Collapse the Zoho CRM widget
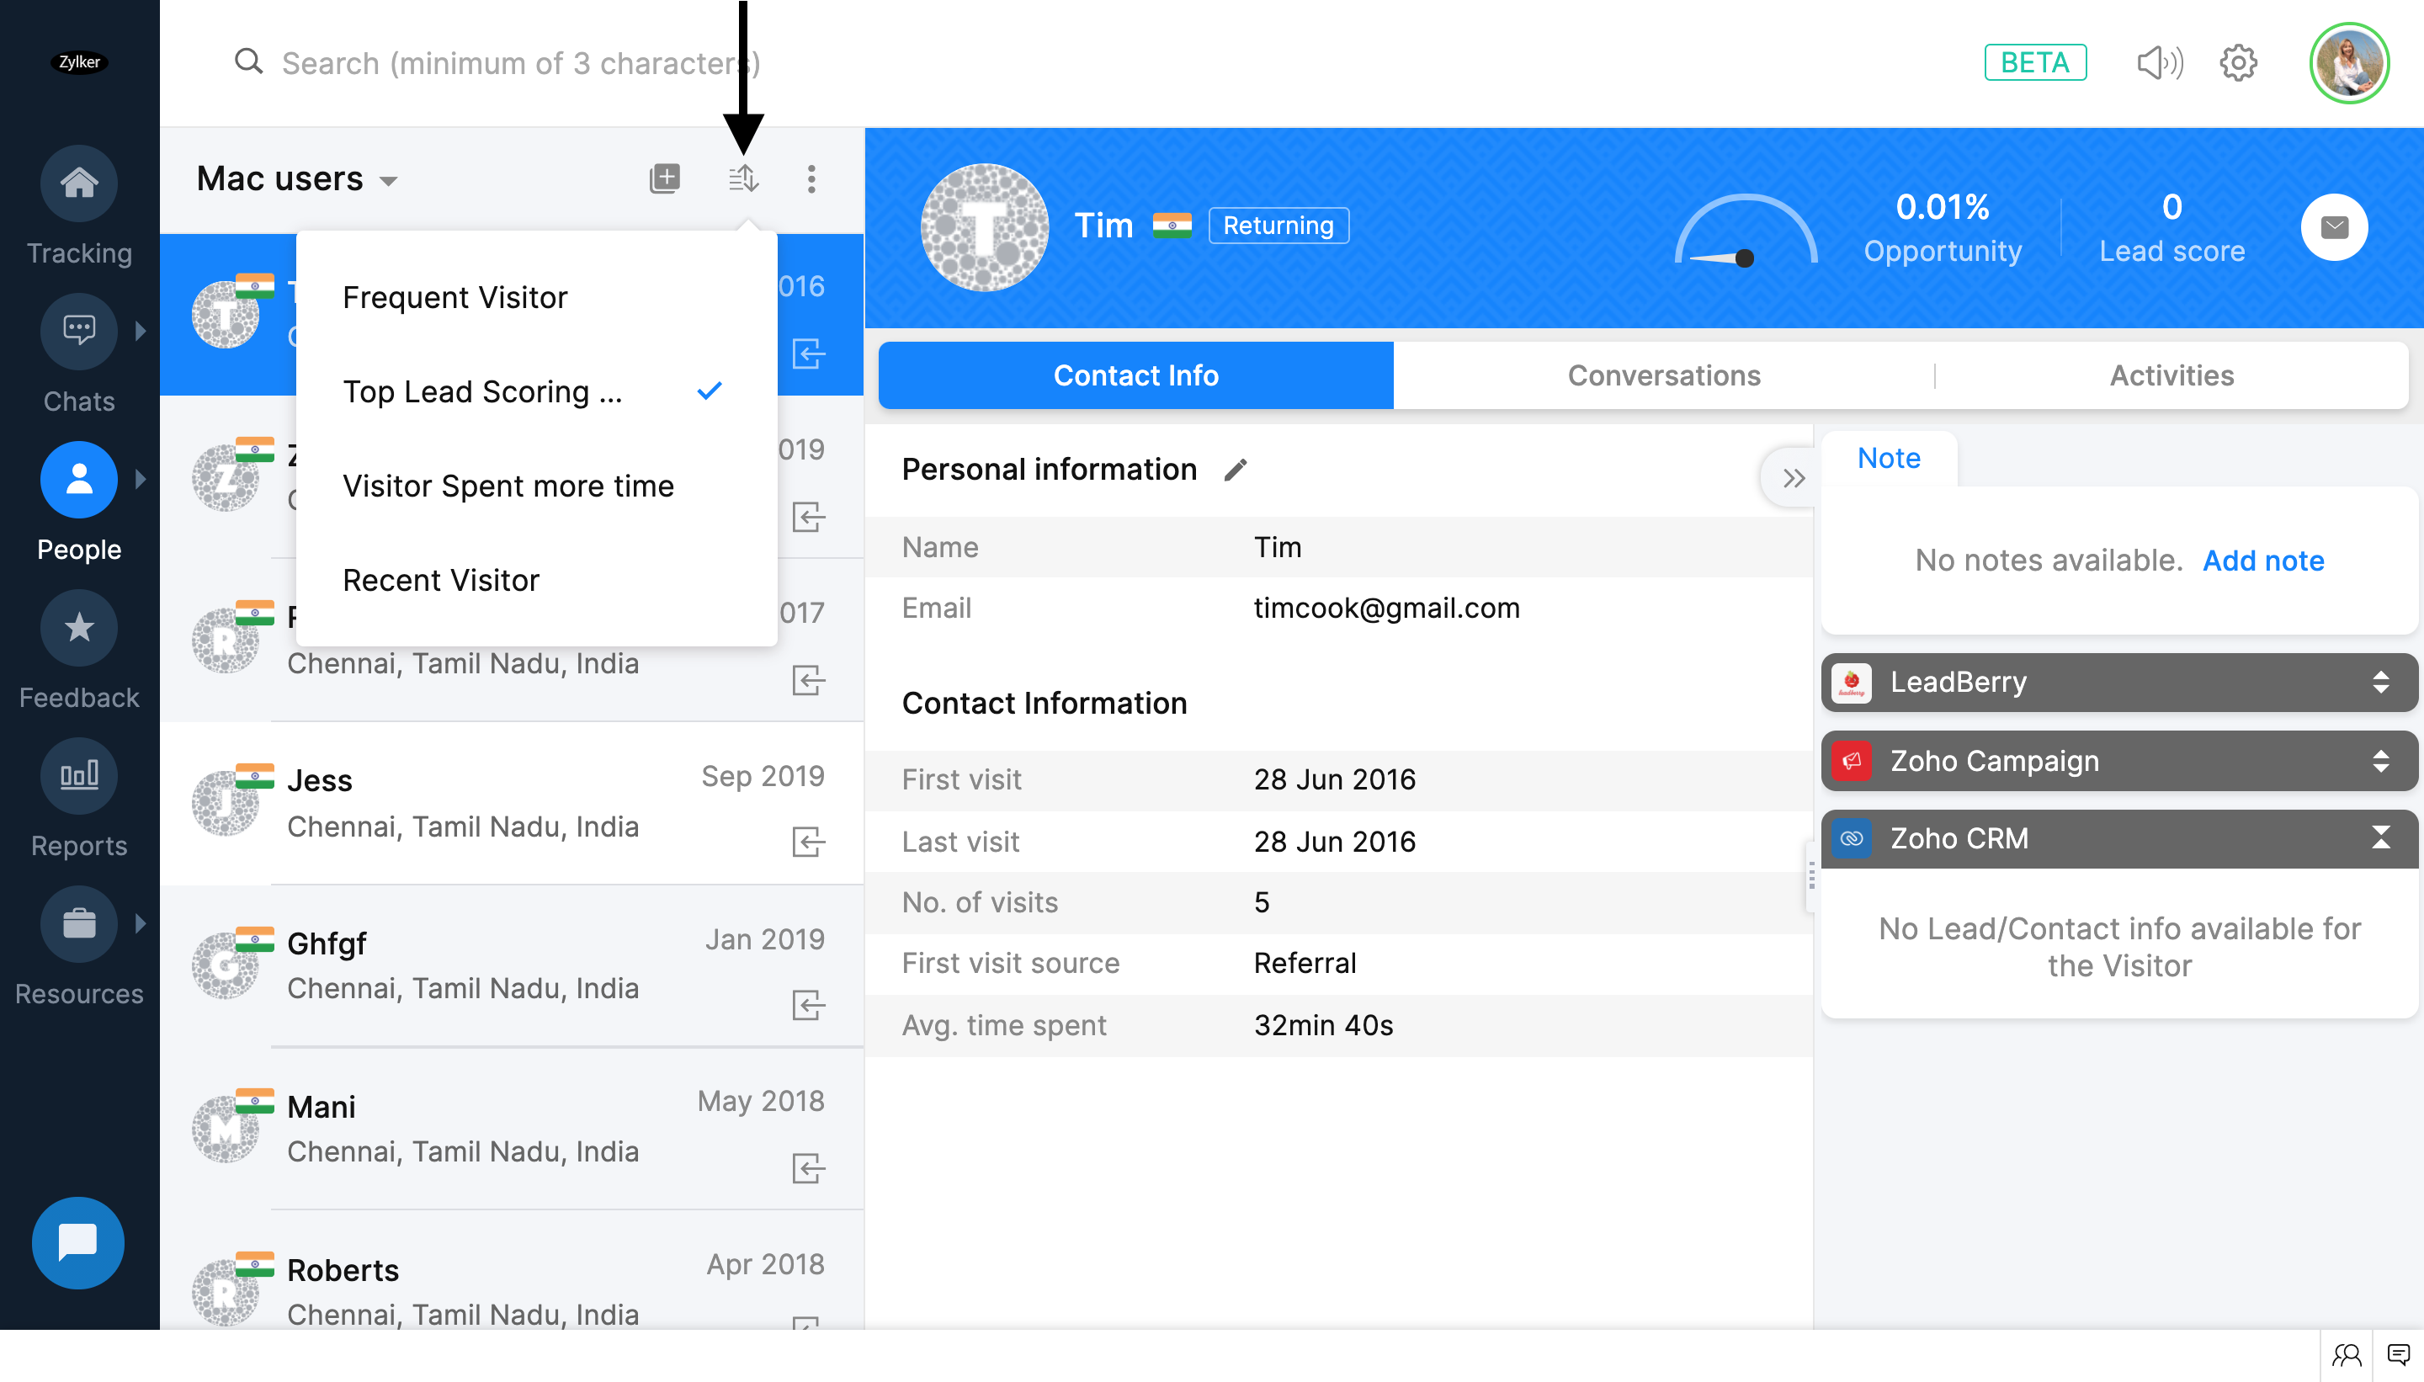The width and height of the screenshot is (2424, 1382). click(x=2380, y=838)
